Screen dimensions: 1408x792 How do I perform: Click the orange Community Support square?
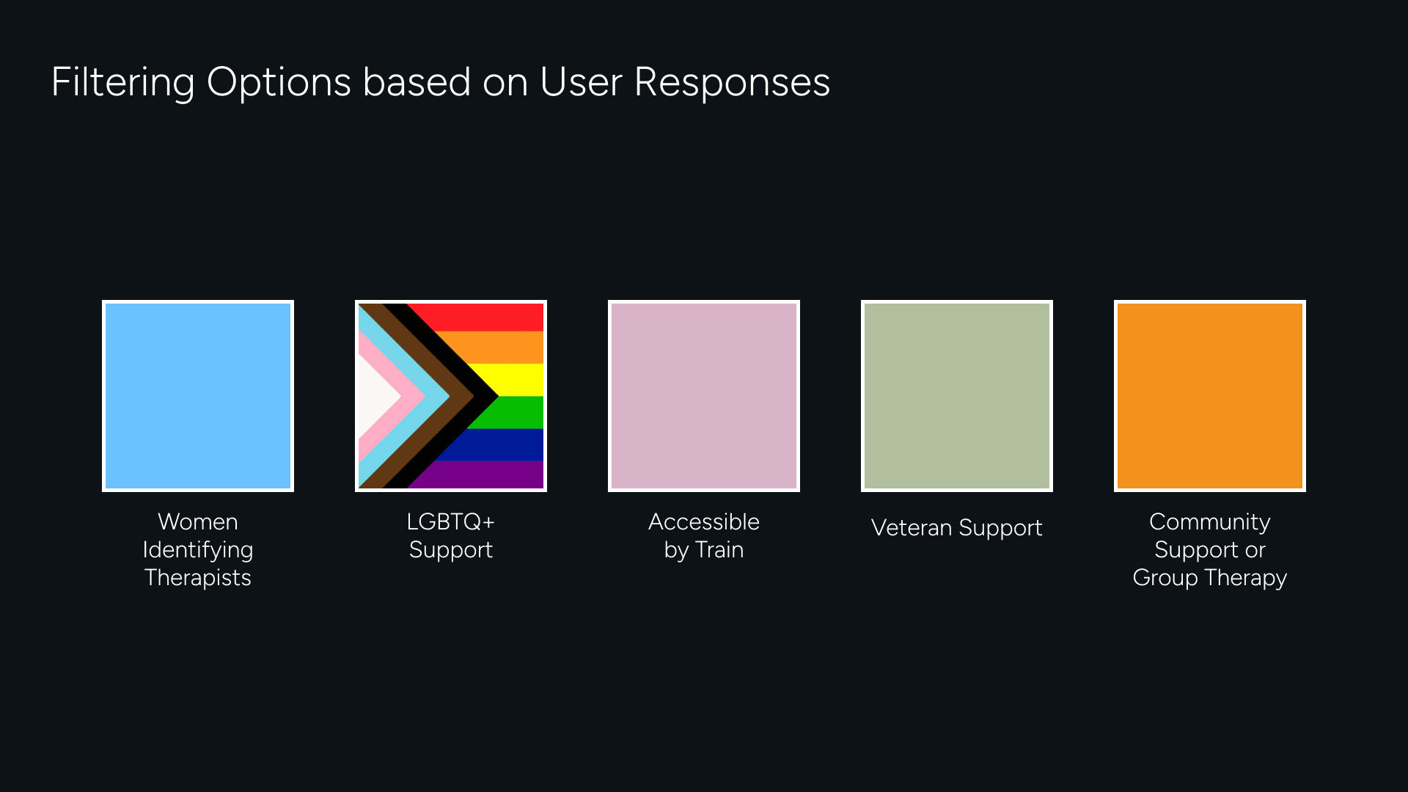[1210, 396]
